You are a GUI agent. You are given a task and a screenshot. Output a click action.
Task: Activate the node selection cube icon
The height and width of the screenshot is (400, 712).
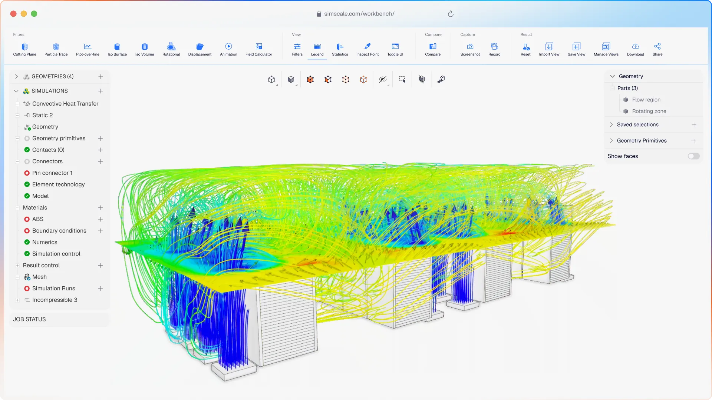346,79
